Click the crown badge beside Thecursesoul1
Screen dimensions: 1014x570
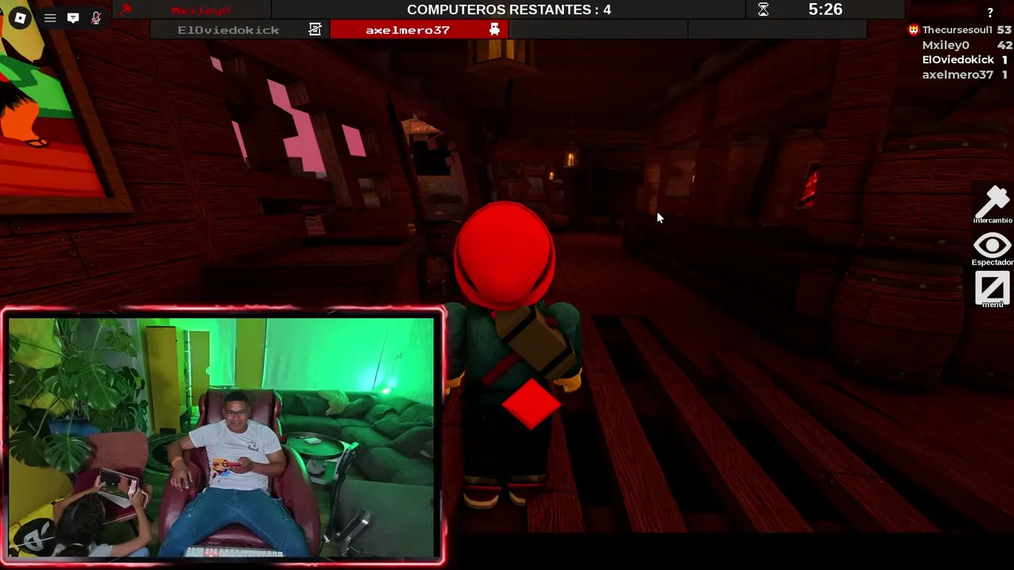click(913, 29)
